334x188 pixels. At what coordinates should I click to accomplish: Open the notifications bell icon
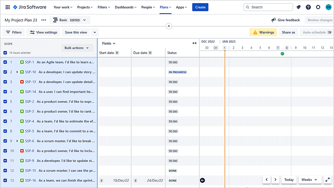coord(299,7)
